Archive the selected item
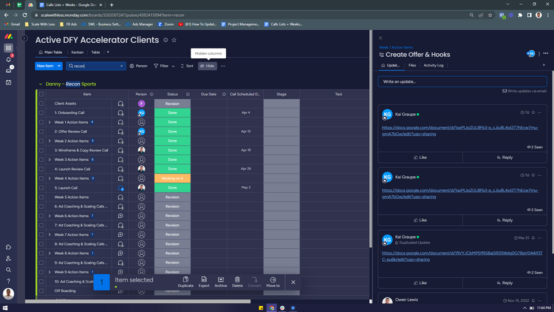554x312 pixels. coord(220,280)
